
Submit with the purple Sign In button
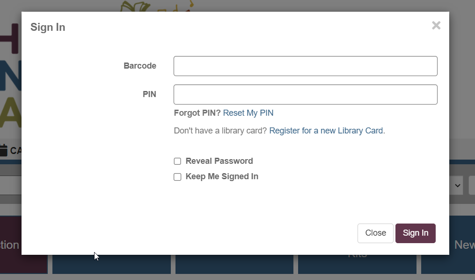click(415, 233)
